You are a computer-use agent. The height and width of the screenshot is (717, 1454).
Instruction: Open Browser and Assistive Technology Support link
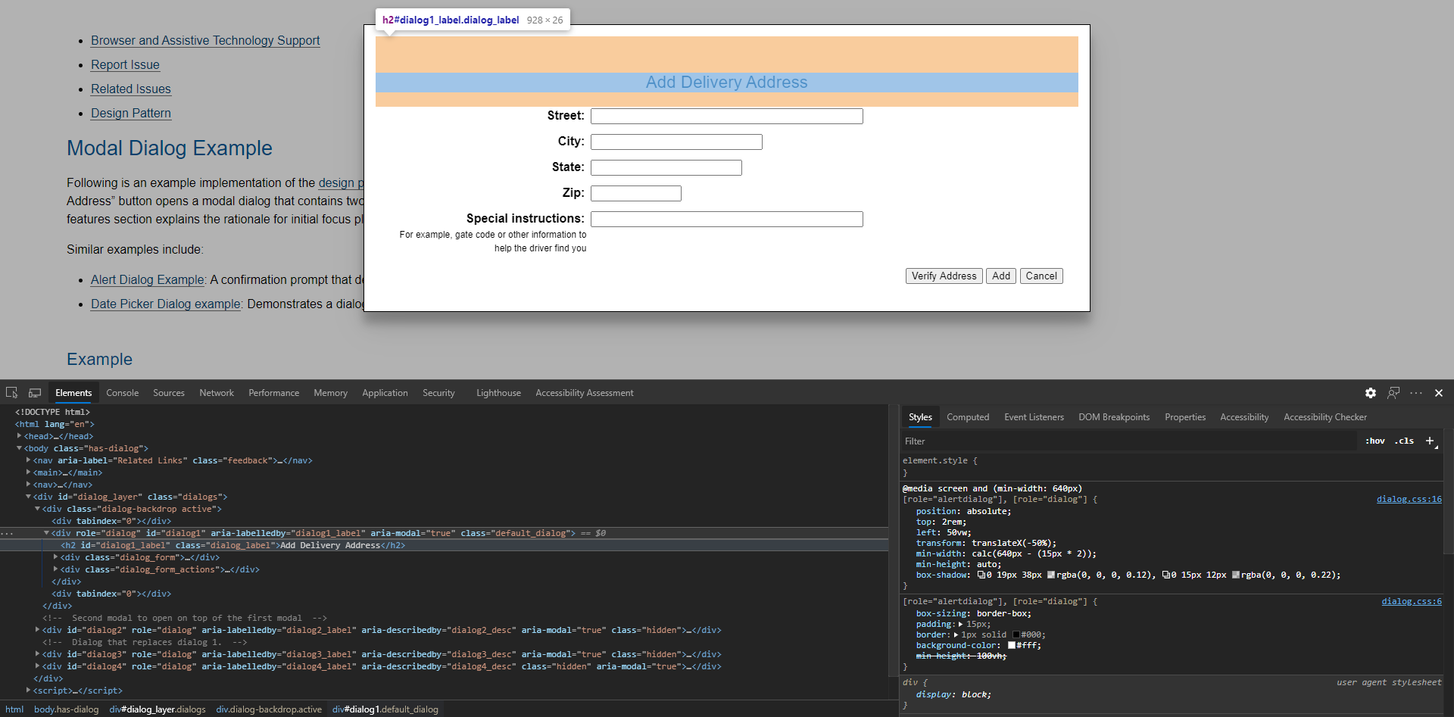point(205,40)
